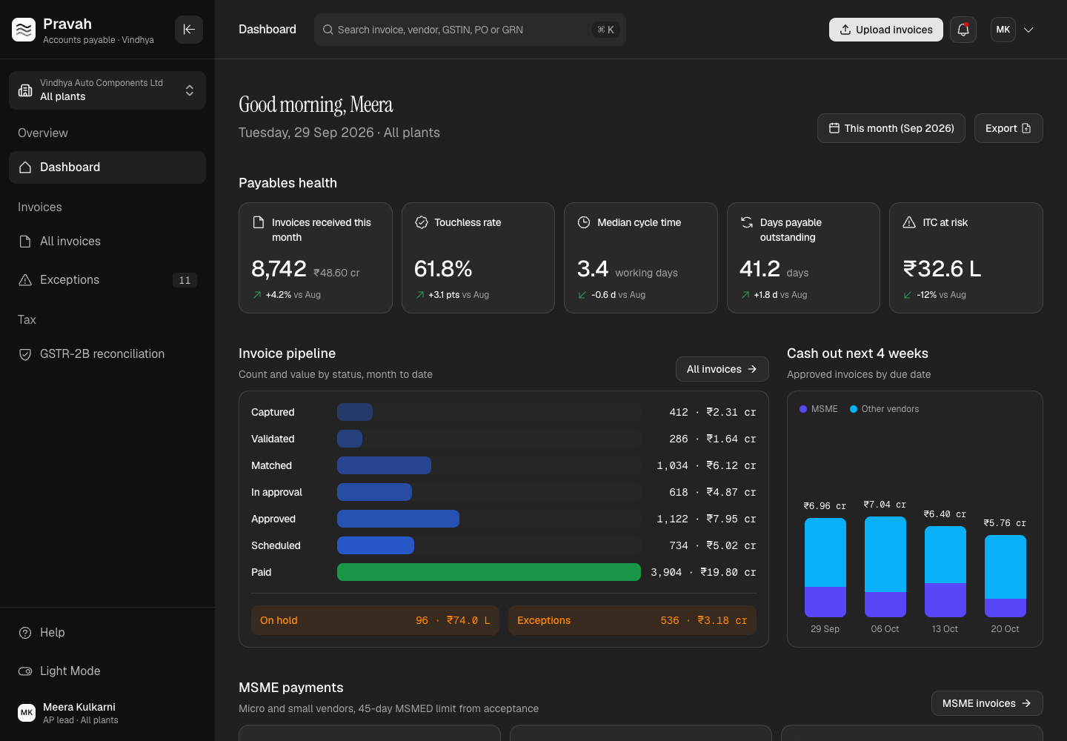Viewport: 1067px width, 741px height.
Task: Click the Touchless rate check badge icon
Action: coord(422,222)
